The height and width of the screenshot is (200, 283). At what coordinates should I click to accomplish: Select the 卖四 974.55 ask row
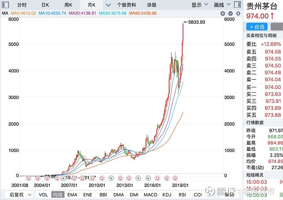[264, 59]
